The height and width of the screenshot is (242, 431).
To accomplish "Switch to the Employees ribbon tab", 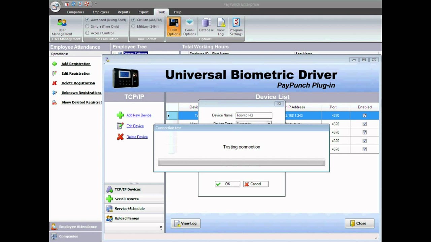I will 101,12.
